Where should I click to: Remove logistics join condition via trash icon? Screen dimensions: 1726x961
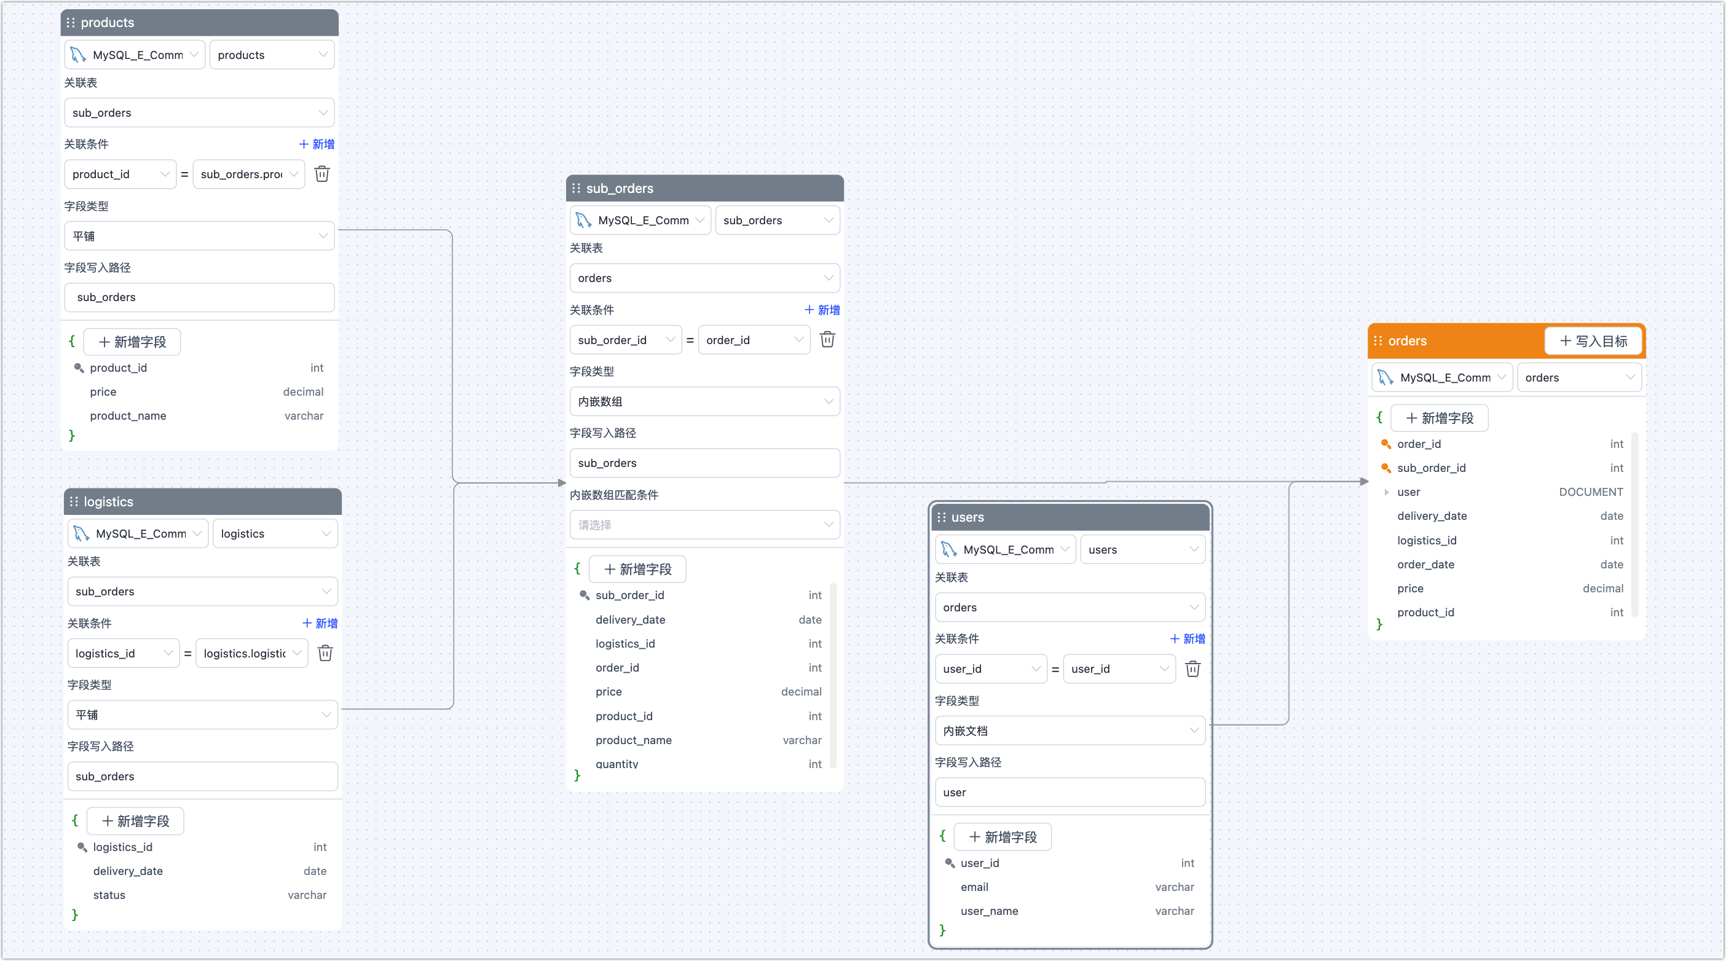click(x=325, y=653)
